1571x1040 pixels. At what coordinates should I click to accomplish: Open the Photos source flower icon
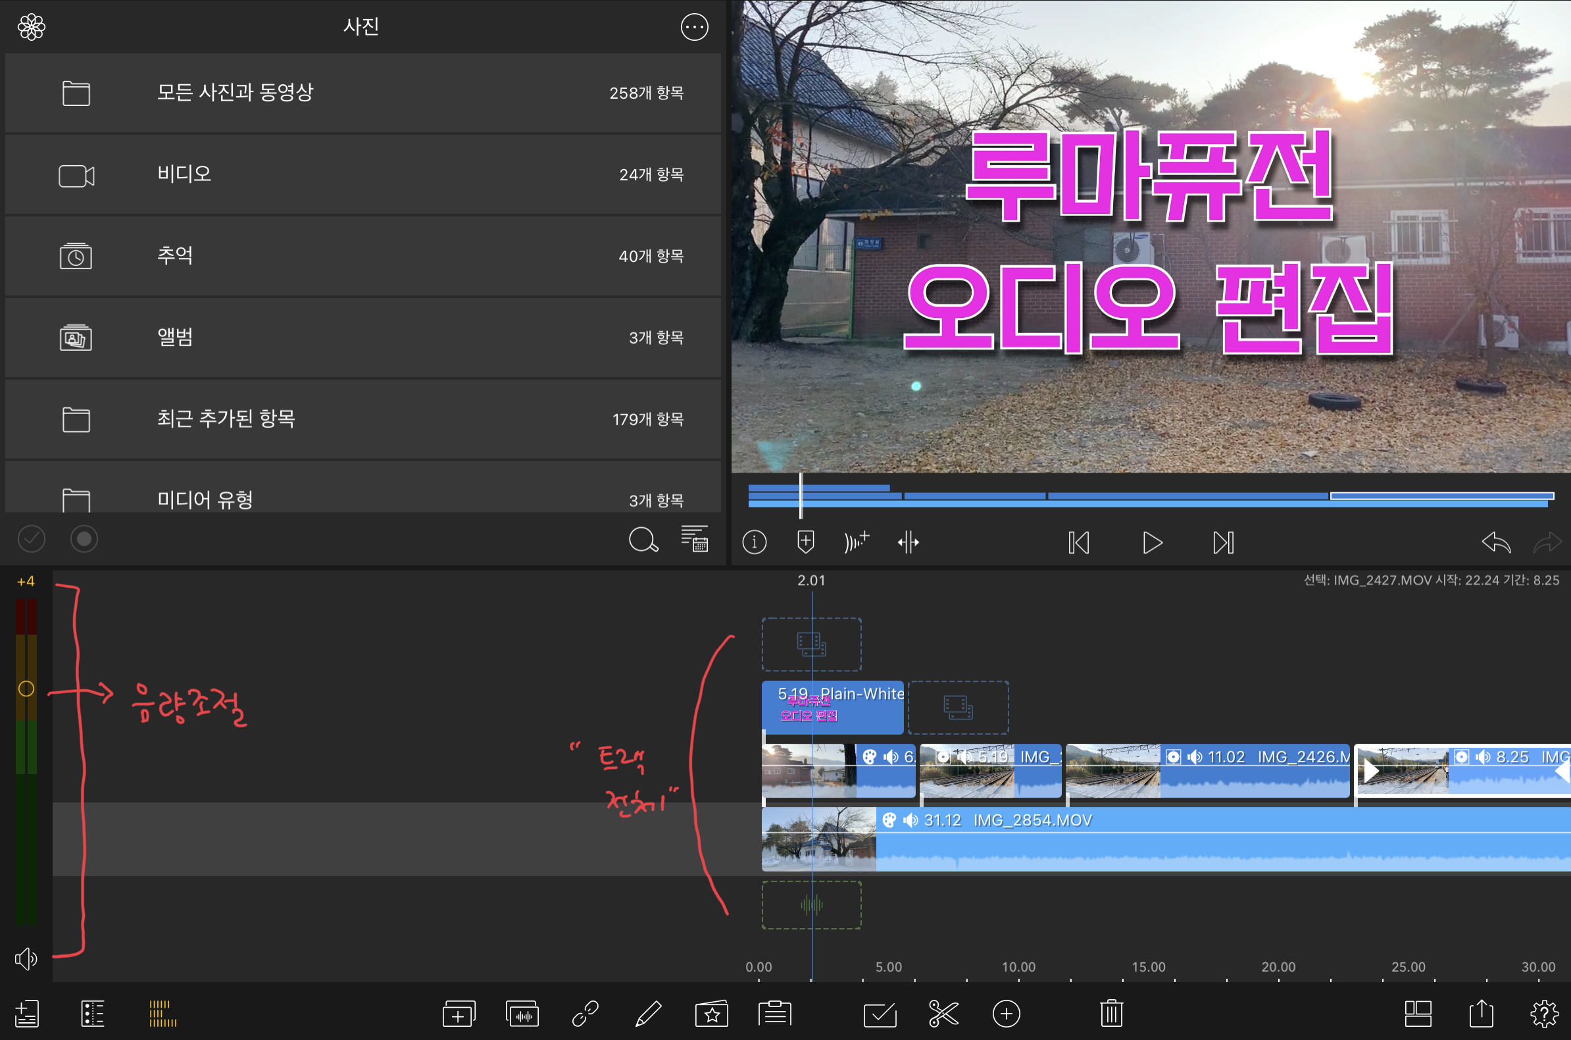click(x=31, y=27)
